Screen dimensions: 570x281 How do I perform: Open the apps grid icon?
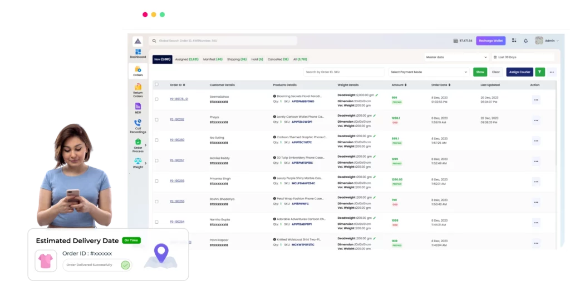point(514,41)
